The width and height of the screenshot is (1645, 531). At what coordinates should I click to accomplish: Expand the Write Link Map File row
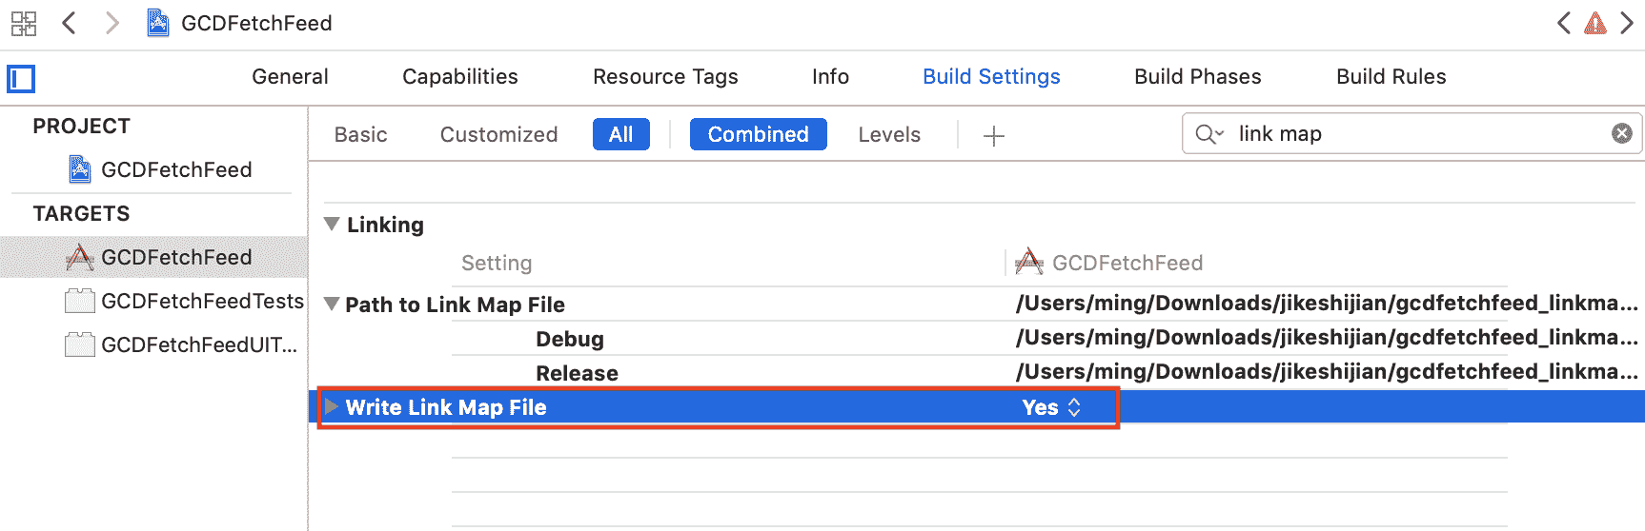pyautogui.click(x=332, y=406)
